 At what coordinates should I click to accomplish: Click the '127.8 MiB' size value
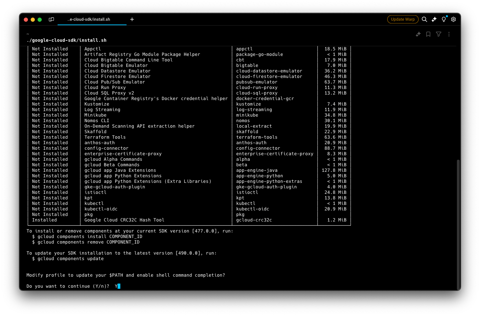tap(334, 170)
